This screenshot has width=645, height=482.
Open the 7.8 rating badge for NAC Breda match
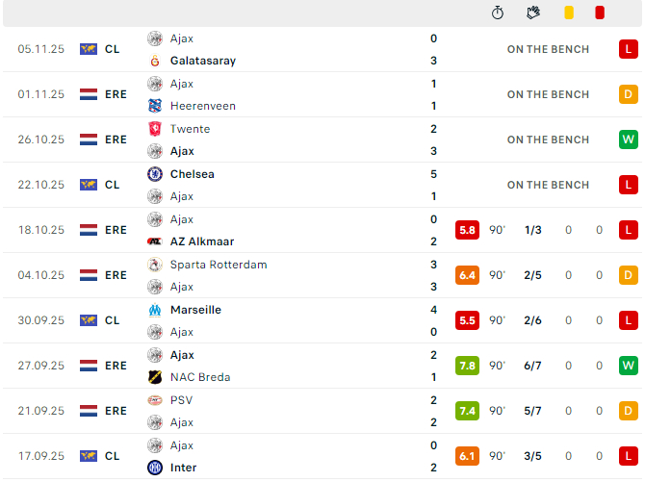(x=467, y=366)
